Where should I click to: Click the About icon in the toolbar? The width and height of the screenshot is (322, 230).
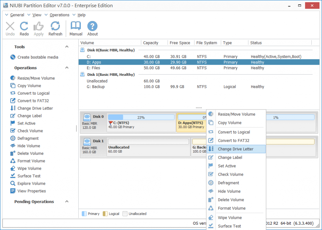92,28
